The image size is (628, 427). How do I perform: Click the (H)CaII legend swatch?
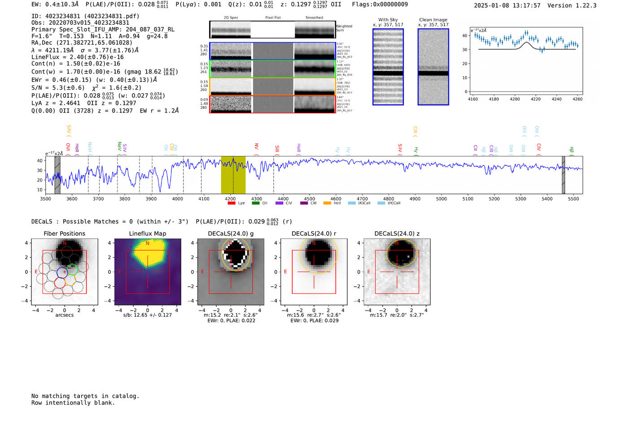pos(381,203)
